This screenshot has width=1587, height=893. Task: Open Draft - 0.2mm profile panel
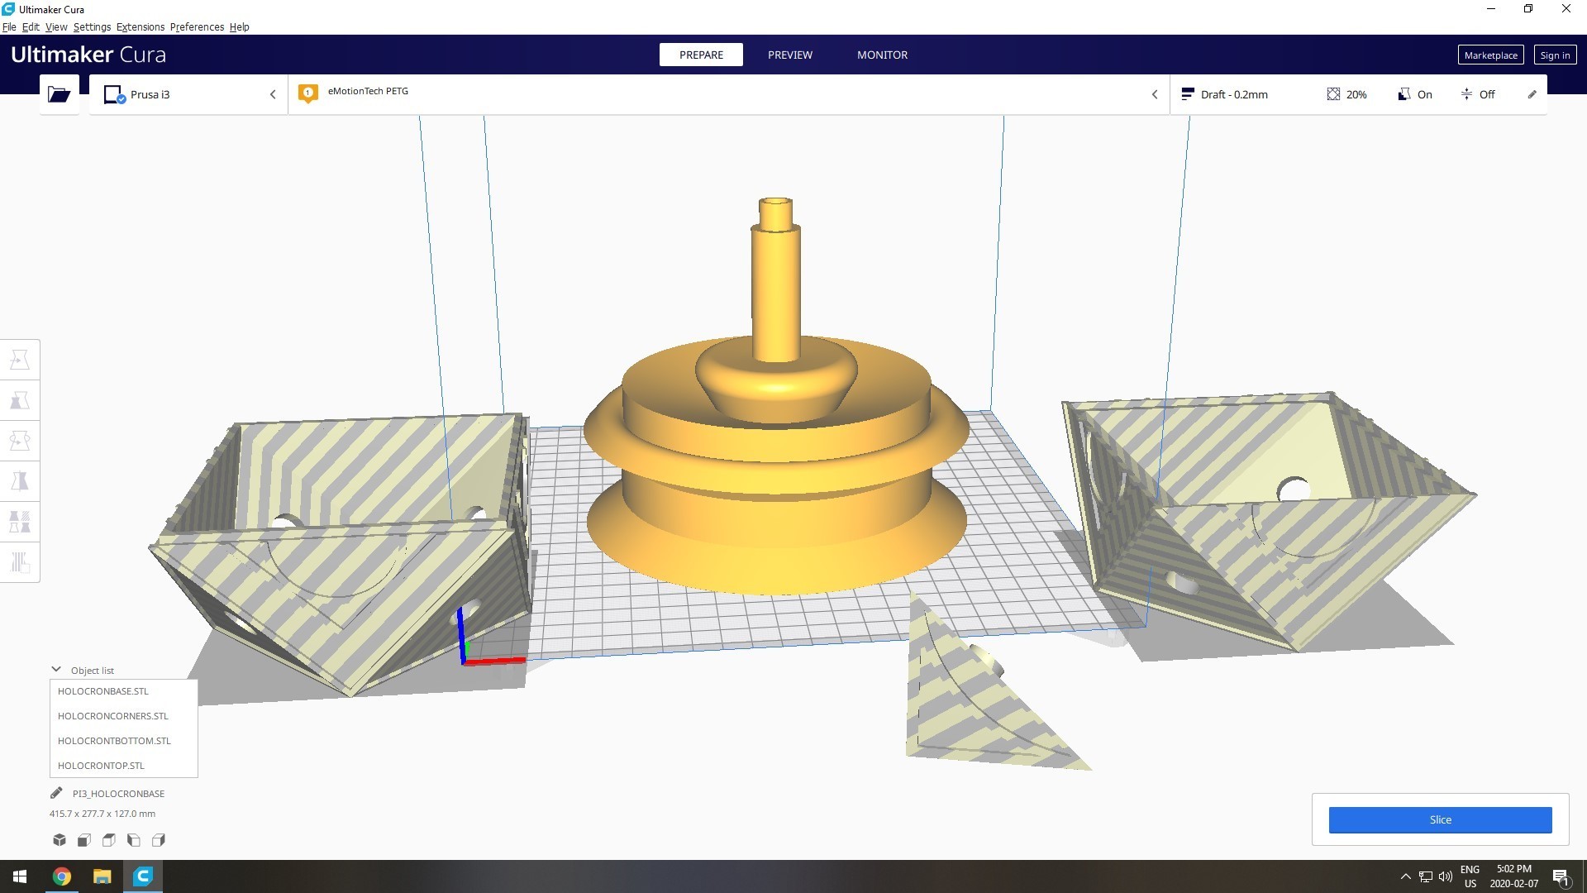[x=1233, y=94]
